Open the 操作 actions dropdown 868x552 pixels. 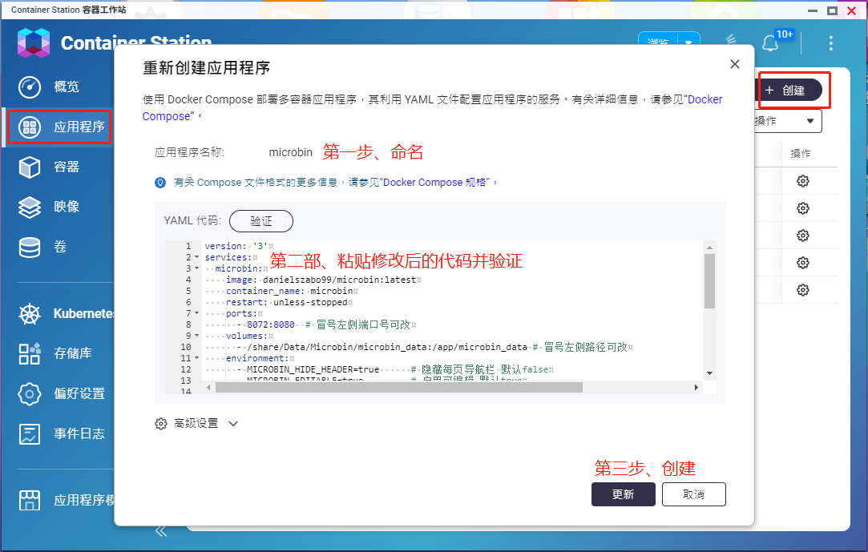789,121
